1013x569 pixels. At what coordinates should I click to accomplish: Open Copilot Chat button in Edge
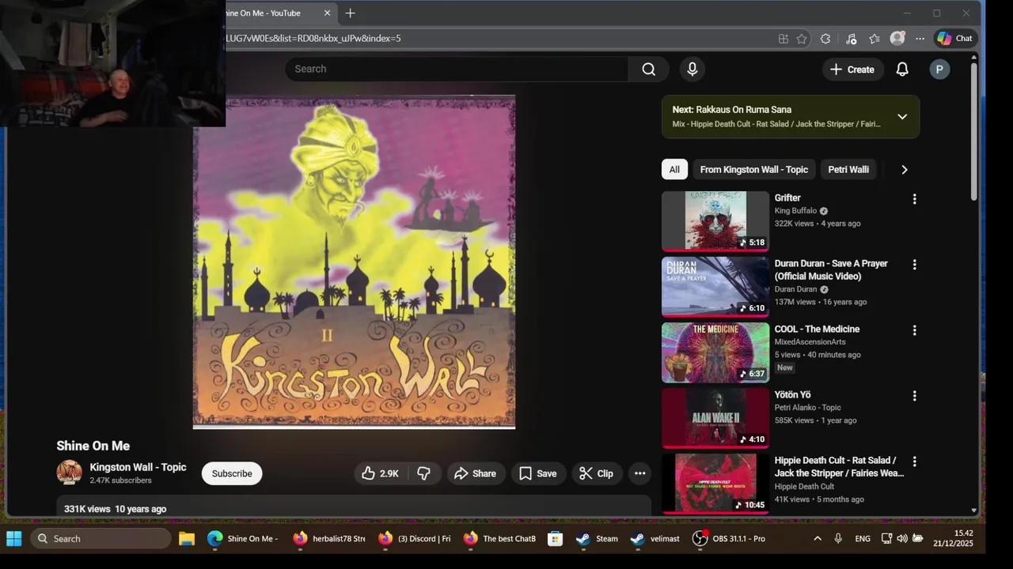pos(954,38)
